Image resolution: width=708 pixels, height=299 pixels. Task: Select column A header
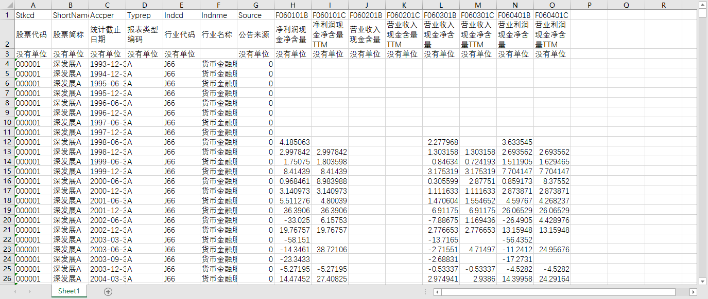click(33, 5)
